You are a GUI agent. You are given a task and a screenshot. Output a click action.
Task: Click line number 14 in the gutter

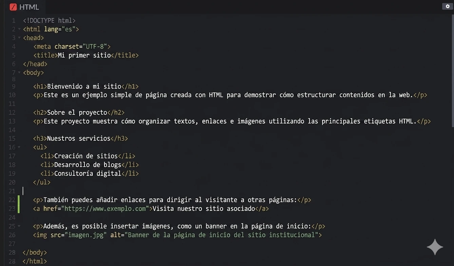click(x=12, y=130)
